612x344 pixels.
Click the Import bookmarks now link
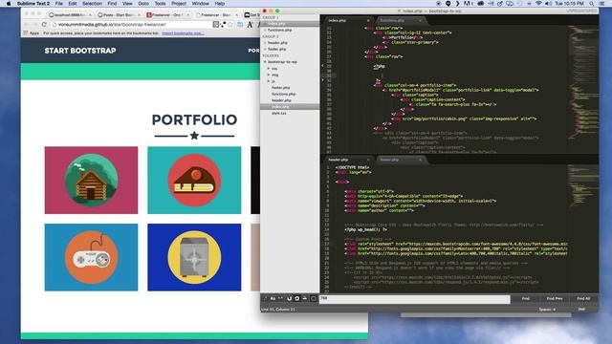(x=183, y=33)
